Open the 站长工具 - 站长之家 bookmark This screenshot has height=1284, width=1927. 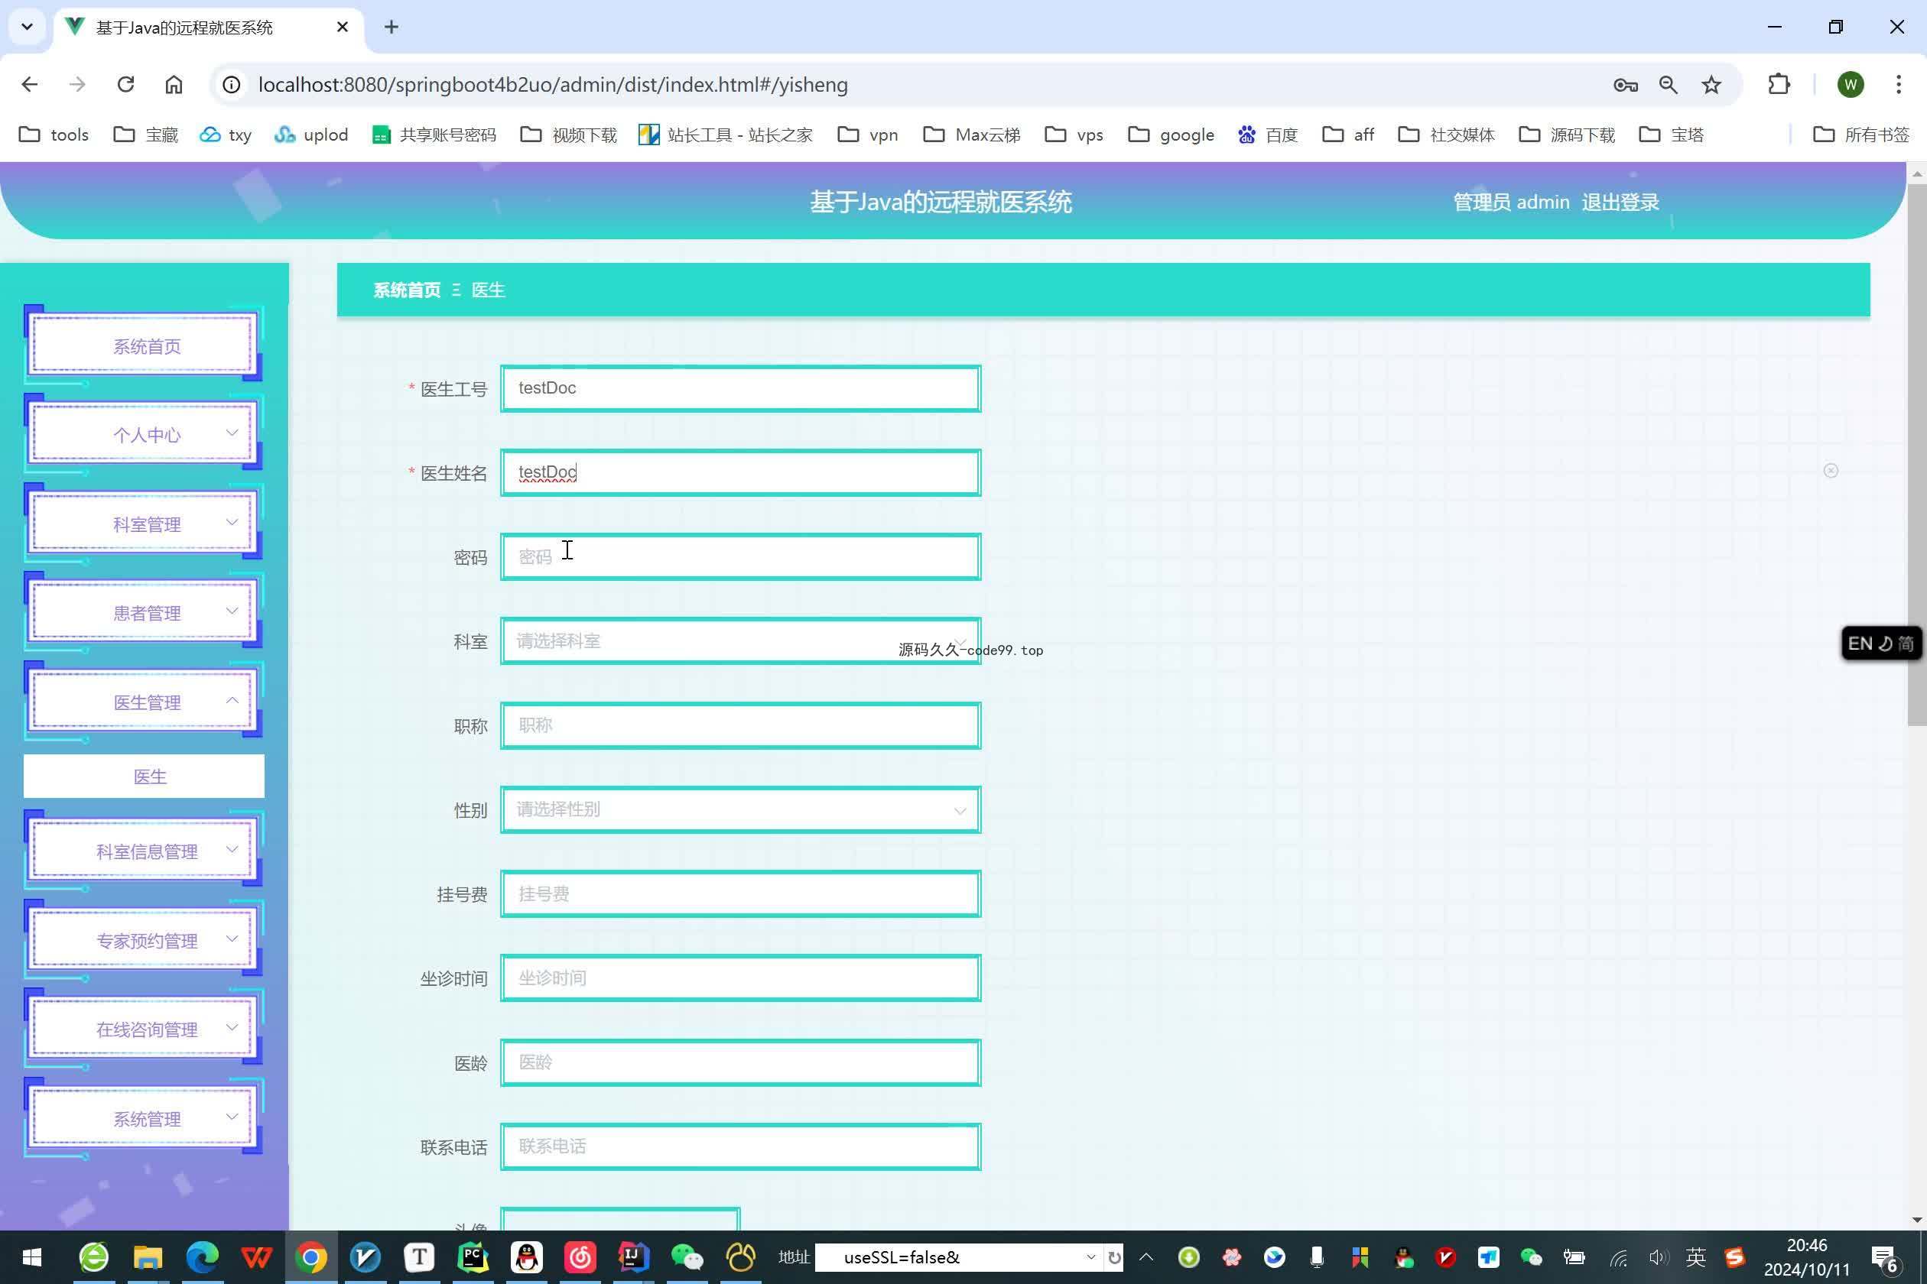726,135
